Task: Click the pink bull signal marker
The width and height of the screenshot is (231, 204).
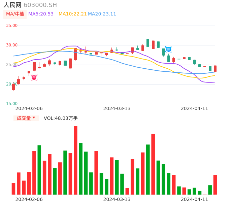Action: [x=34, y=77]
